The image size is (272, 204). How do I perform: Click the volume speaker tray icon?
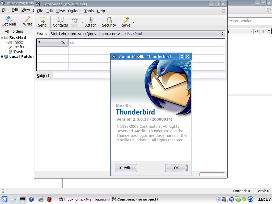click(x=231, y=199)
